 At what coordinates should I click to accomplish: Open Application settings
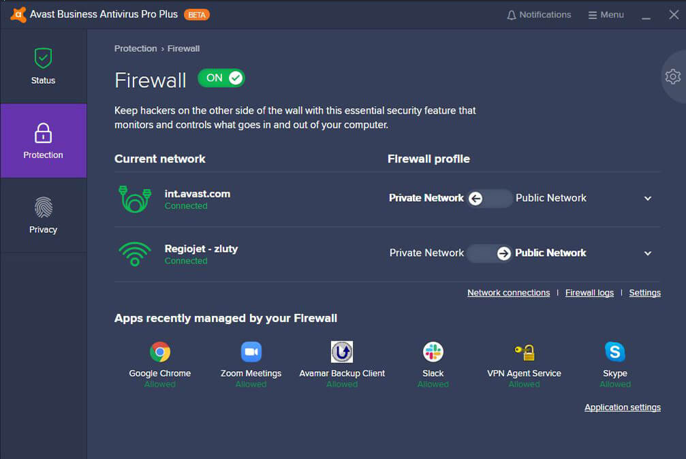pos(622,407)
